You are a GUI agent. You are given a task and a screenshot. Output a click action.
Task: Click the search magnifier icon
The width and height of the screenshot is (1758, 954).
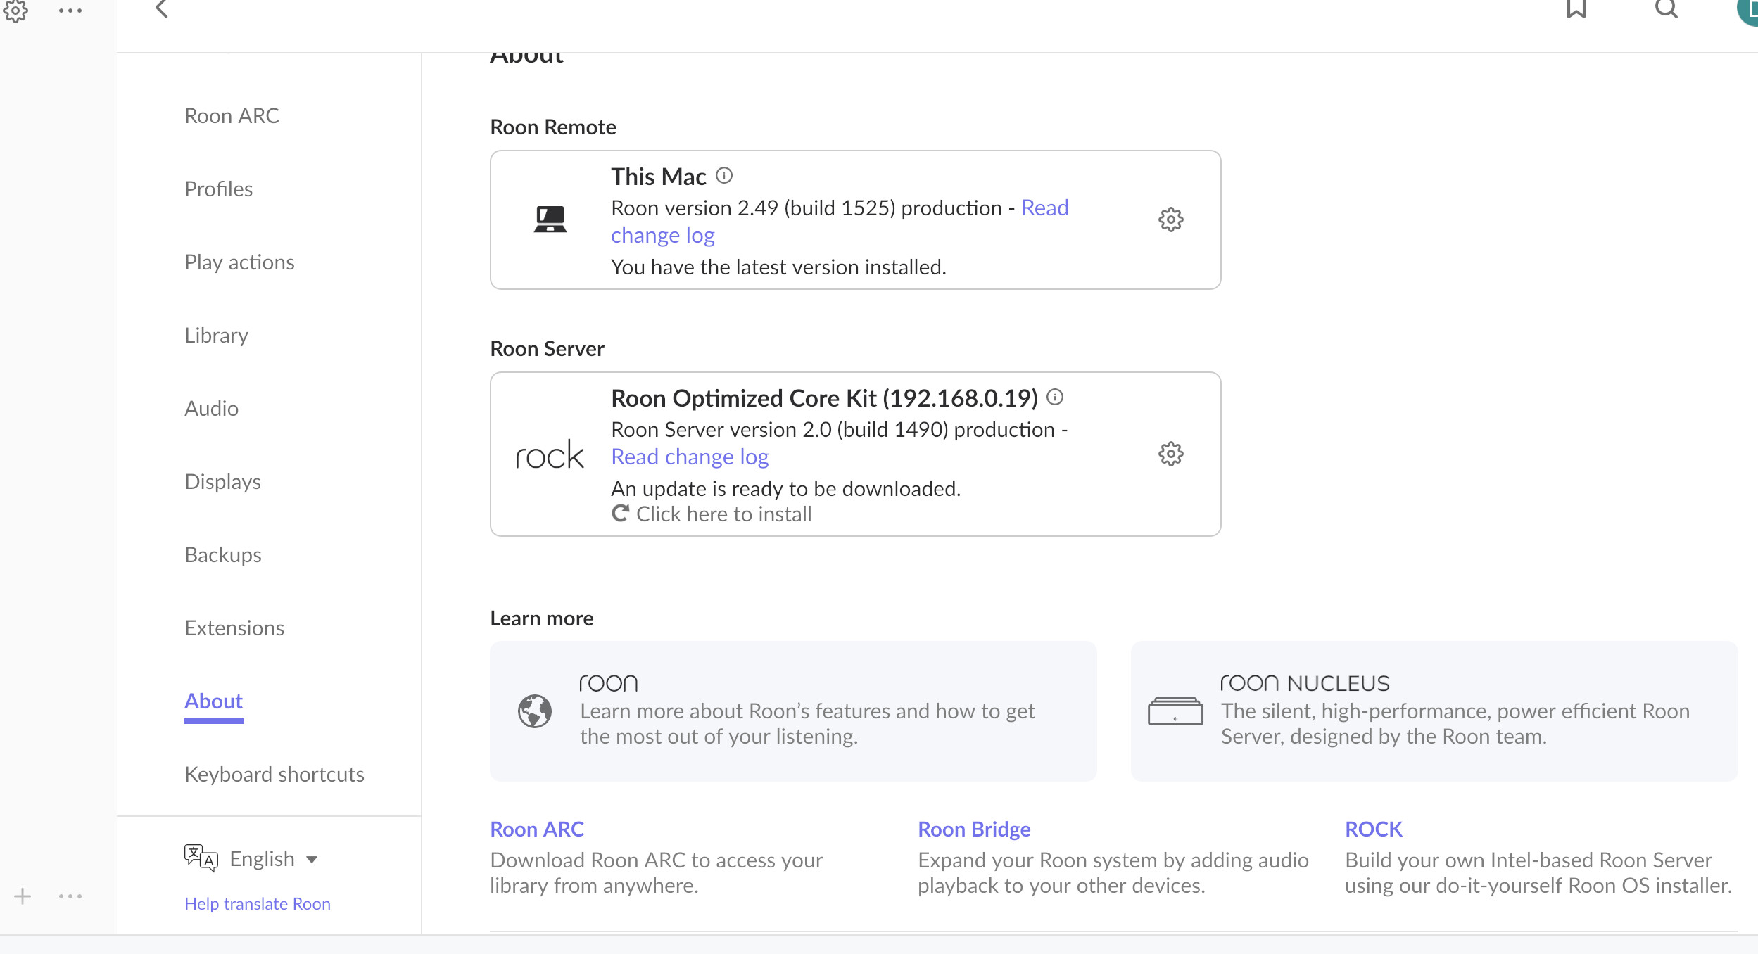coord(1666,8)
